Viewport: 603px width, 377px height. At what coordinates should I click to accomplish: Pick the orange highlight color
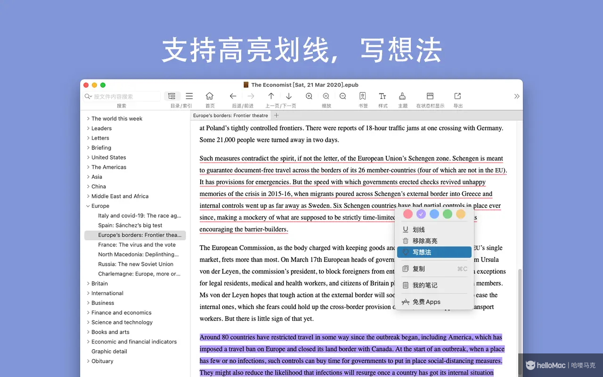tap(461, 214)
